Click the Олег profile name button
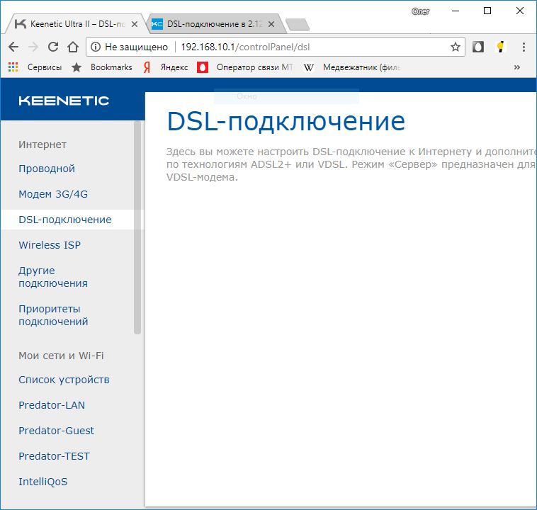The height and width of the screenshot is (510, 537). click(x=420, y=11)
